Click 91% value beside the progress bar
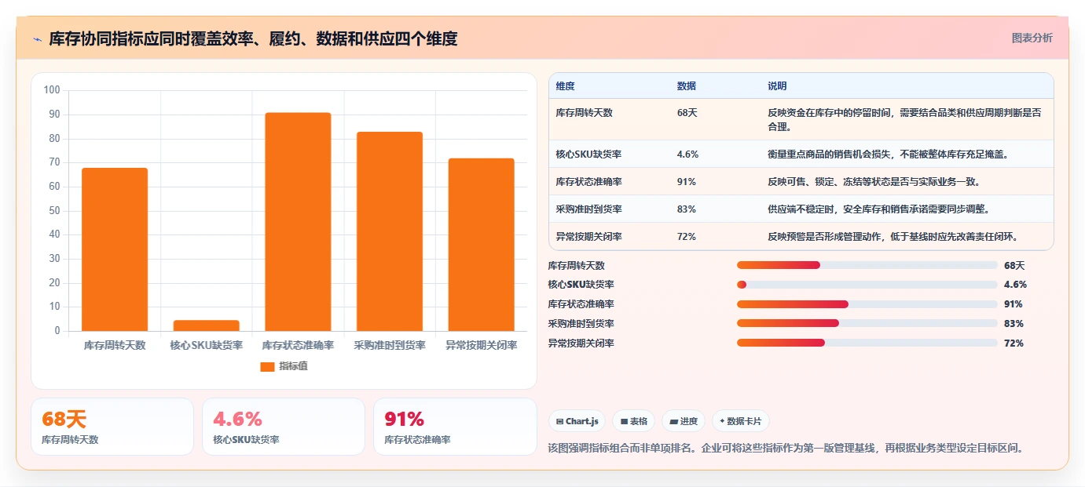The width and height of the screenshot is (1085, 487). point(1014,304)
